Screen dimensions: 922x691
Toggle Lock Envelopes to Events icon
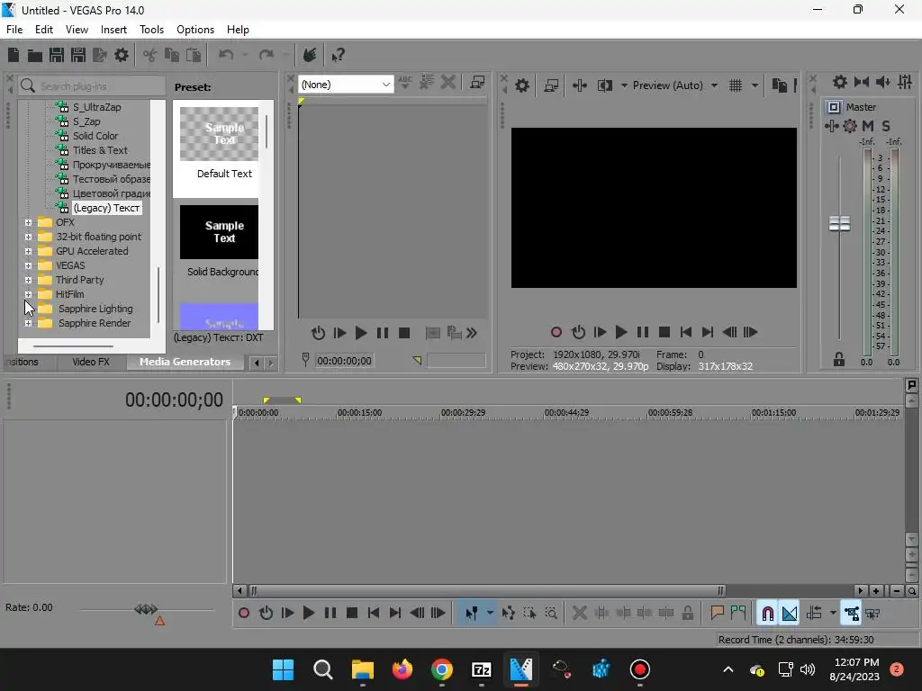tap(852, 614)
